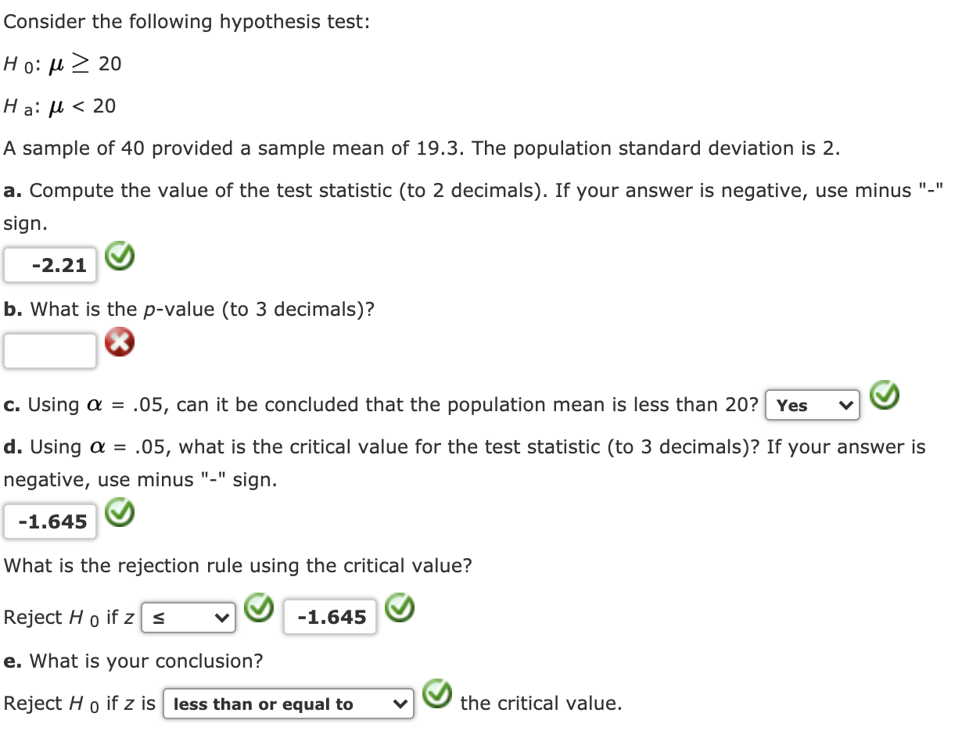
Task: Click the rejection rule value box -1.645
Action: [x=329, y=617]
